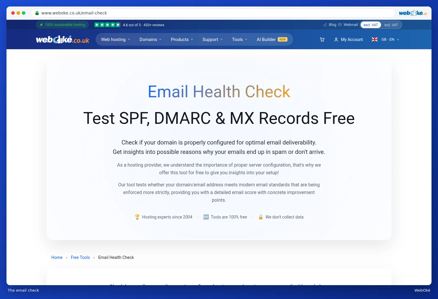
Task: Click the My Account user icon
Action: [336, 40]
